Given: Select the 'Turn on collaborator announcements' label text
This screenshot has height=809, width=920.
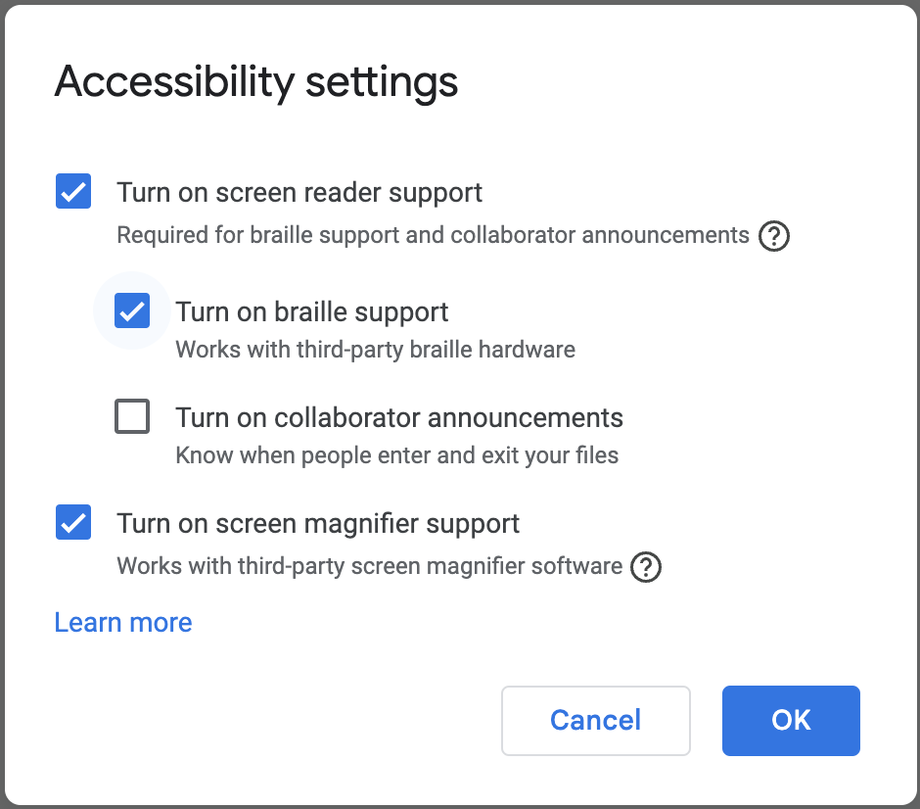Looking at the screenshot, I should pos(399,418).
